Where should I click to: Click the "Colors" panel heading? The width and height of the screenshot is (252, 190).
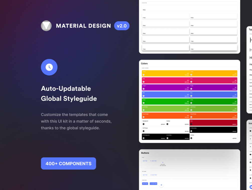[144, 64]
